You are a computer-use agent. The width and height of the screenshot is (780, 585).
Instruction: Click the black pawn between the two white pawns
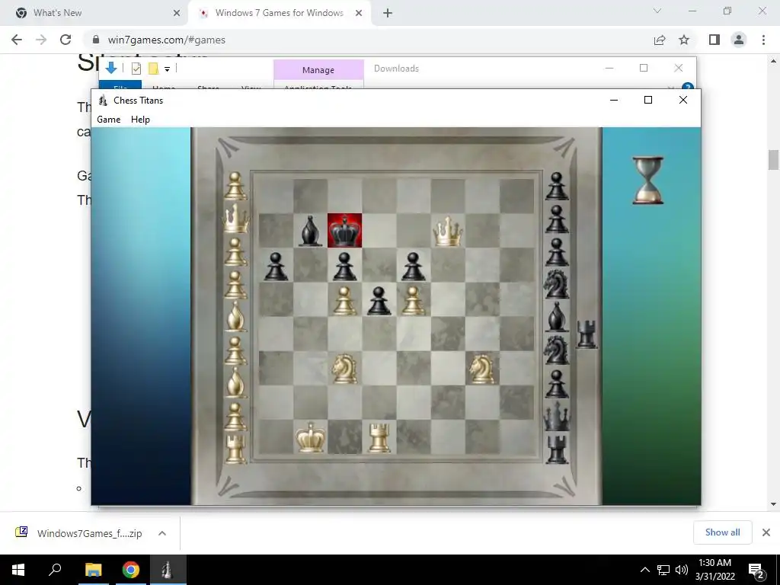tap(379, 301)
